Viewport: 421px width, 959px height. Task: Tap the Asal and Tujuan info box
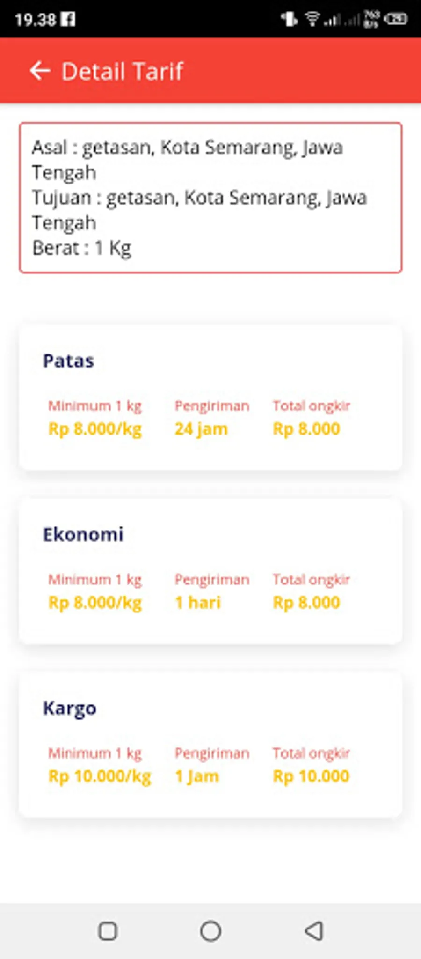tap(210, 198)
